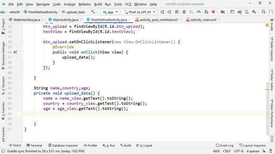Open the Refactor menu
Image resolution: width=275 pixels, height=154 pixels.
coord(85,4)
